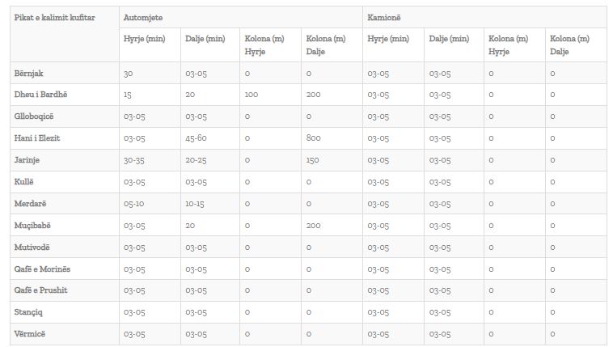613x347 pixels.
Task: Select the Dheu i Bardhë border crossing
Action: pos(41,95)
